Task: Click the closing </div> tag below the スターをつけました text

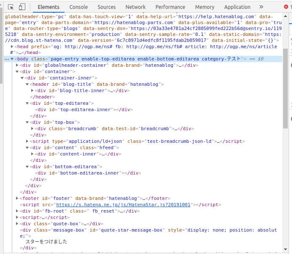Action: (x=28, y=248)
